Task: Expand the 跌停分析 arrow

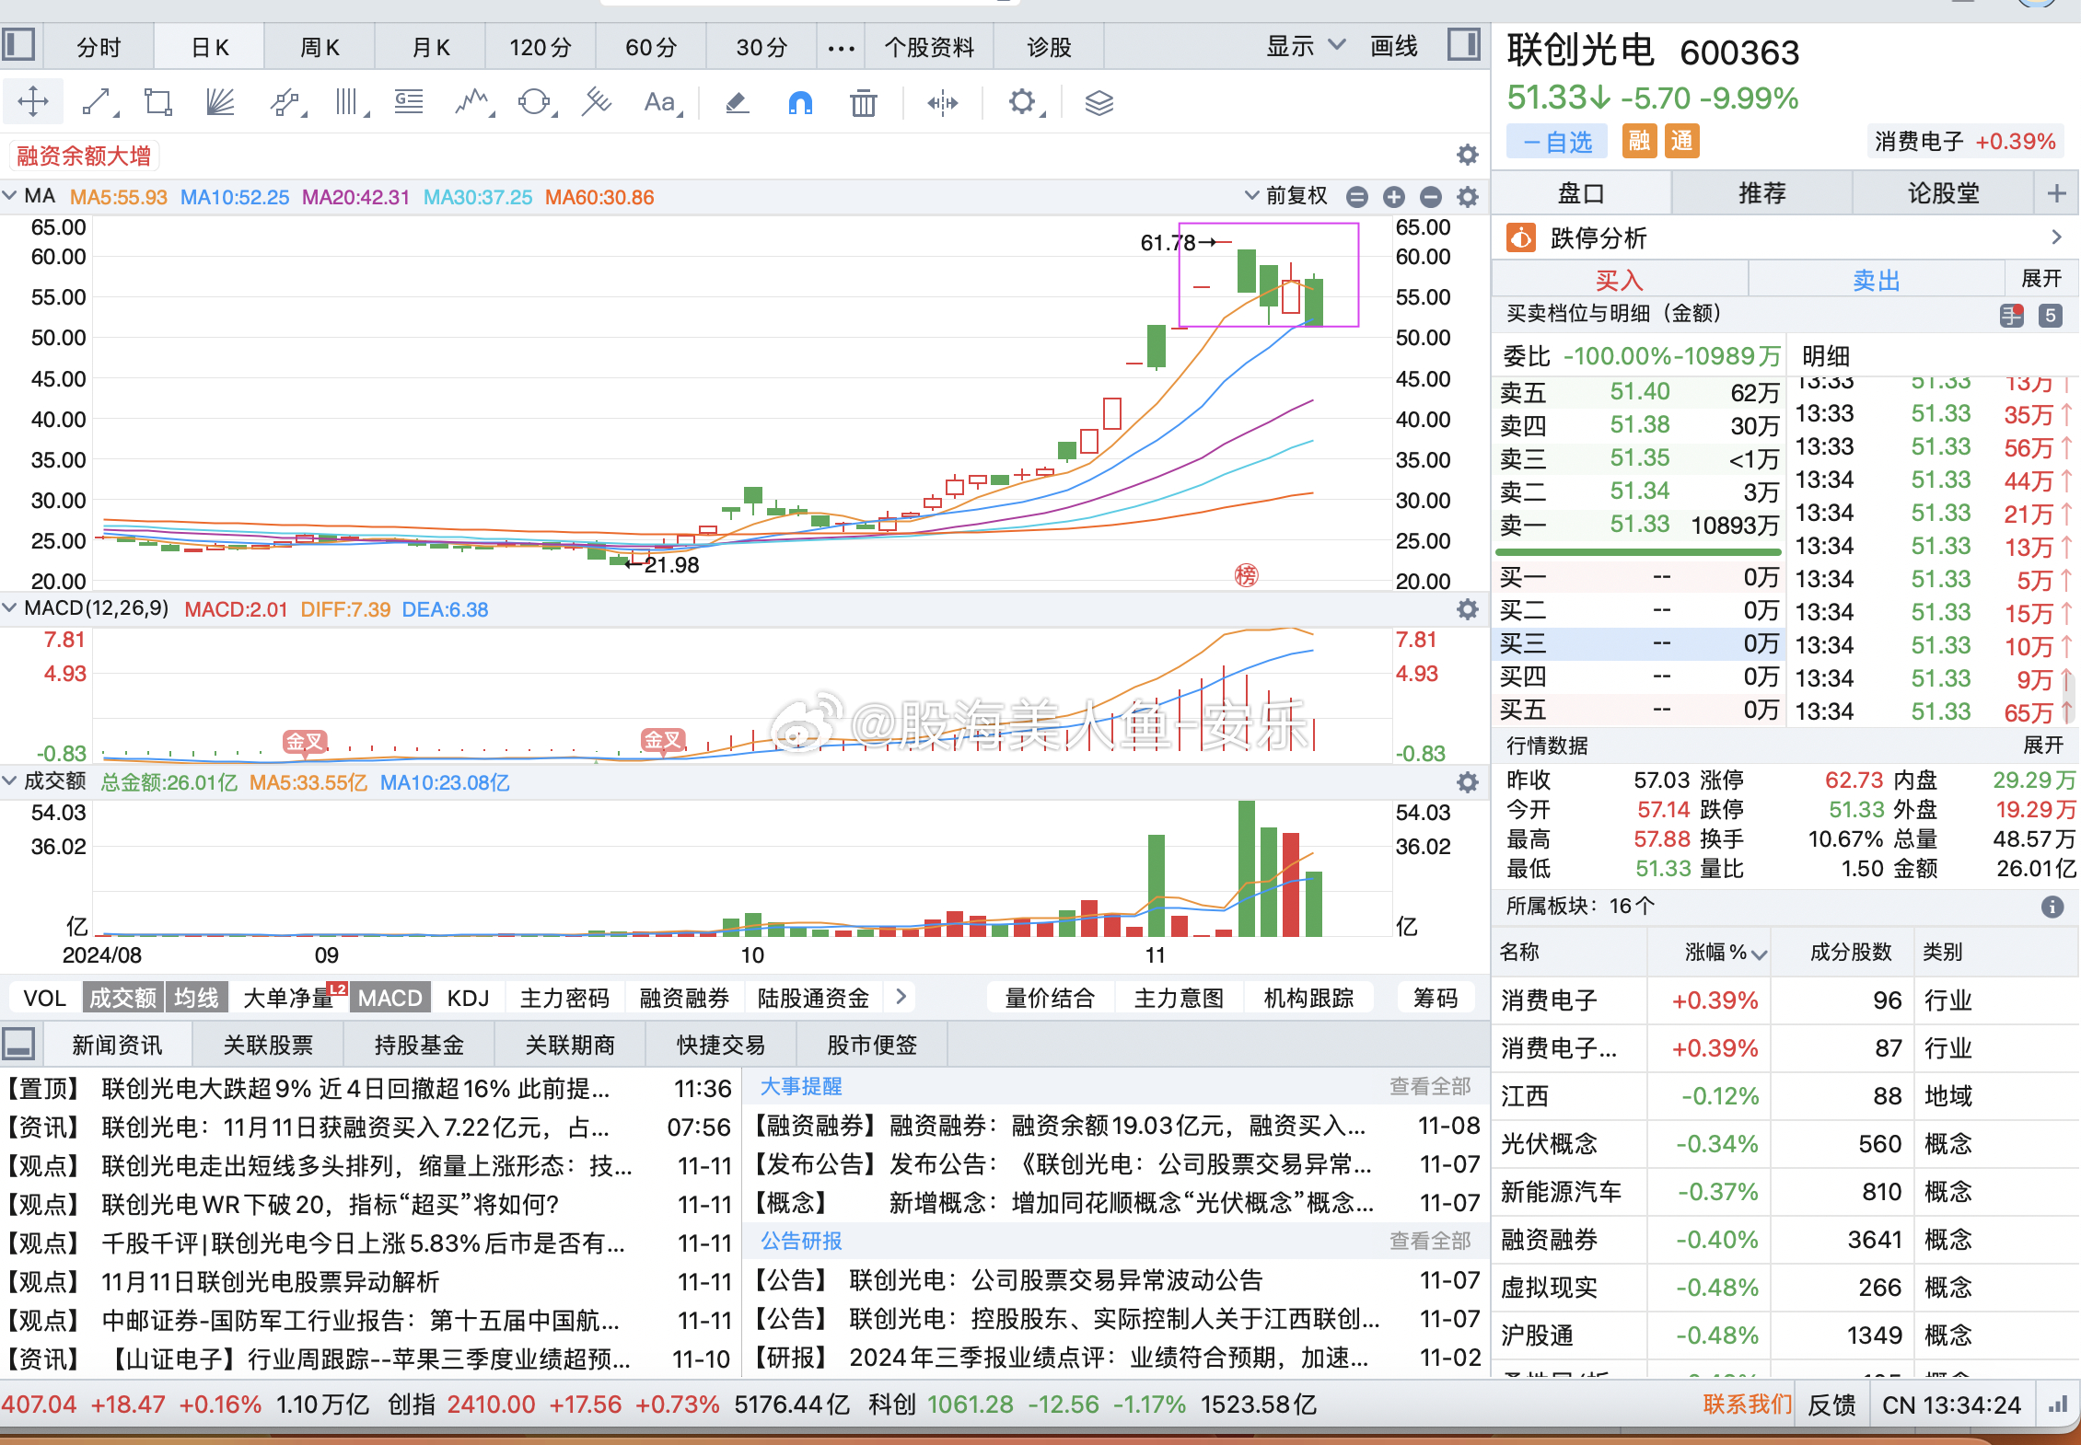Action: (x=2057, y=237)
